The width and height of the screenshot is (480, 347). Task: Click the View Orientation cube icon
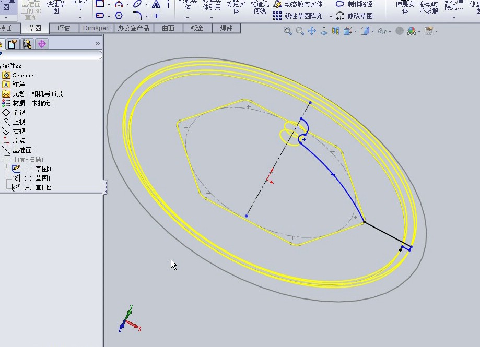pos(347,31)
